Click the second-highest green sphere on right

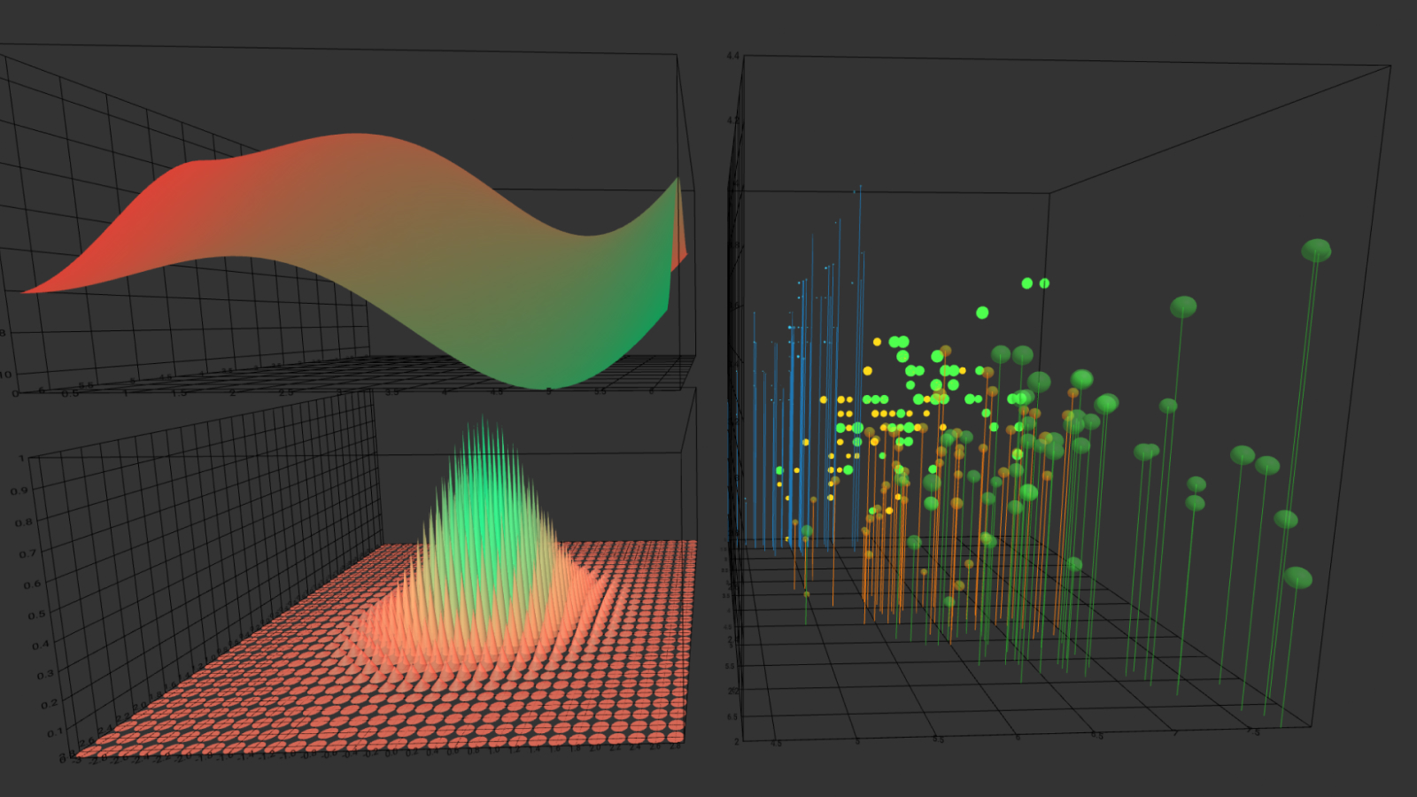point(1183,307)
